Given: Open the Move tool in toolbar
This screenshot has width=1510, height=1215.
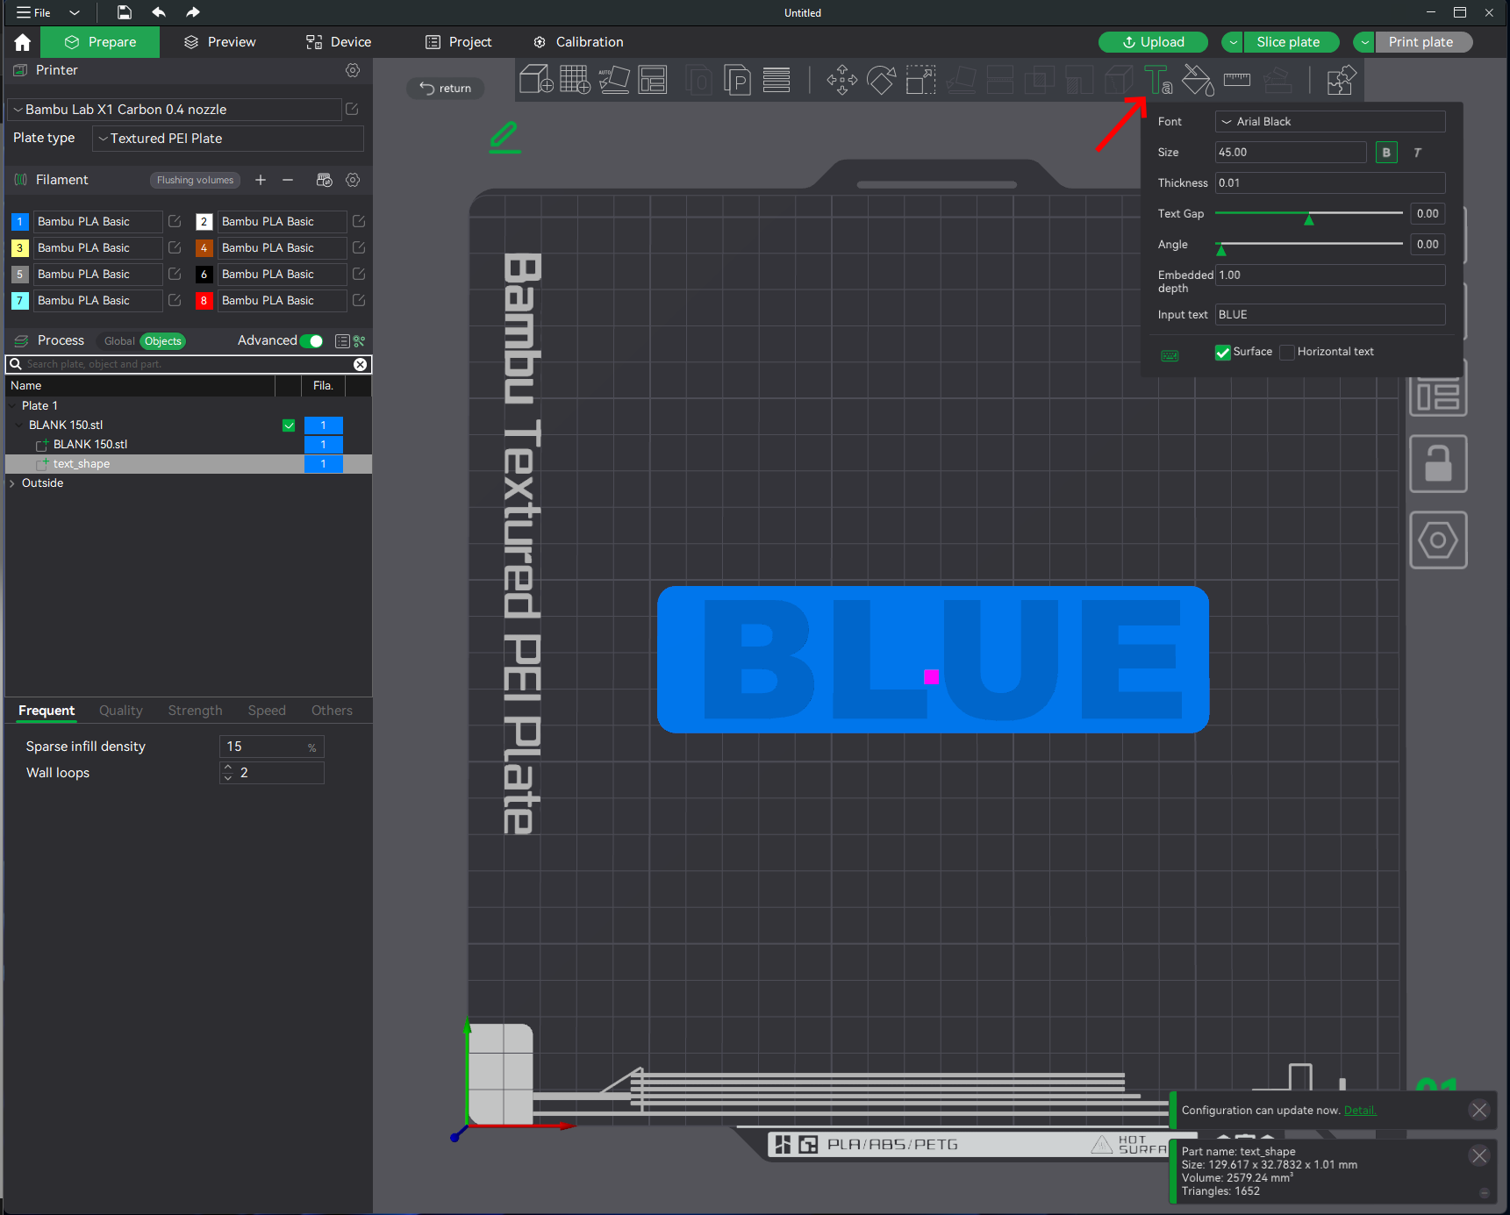Looking at the screenshot, I should click(842, 80).
